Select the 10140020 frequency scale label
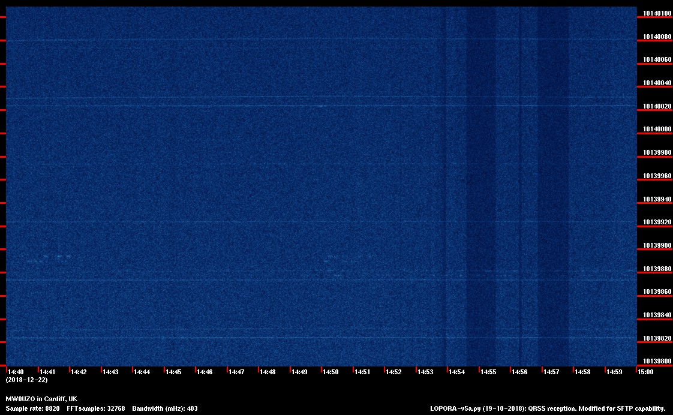 (656, 106)
